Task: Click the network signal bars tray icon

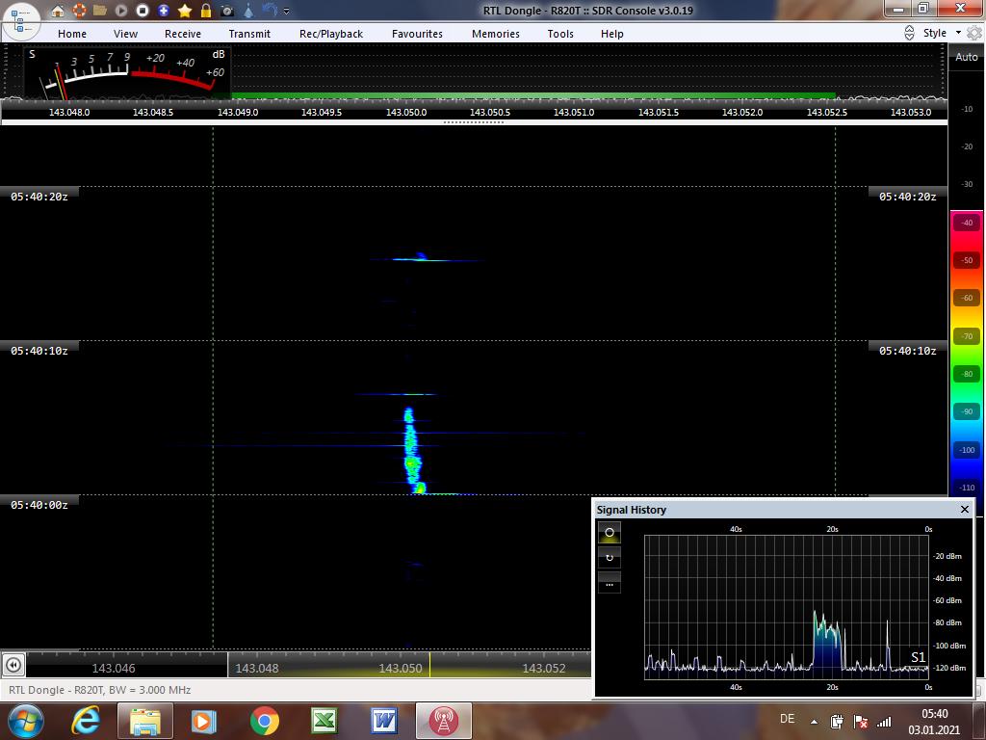Action: [884, 722]
